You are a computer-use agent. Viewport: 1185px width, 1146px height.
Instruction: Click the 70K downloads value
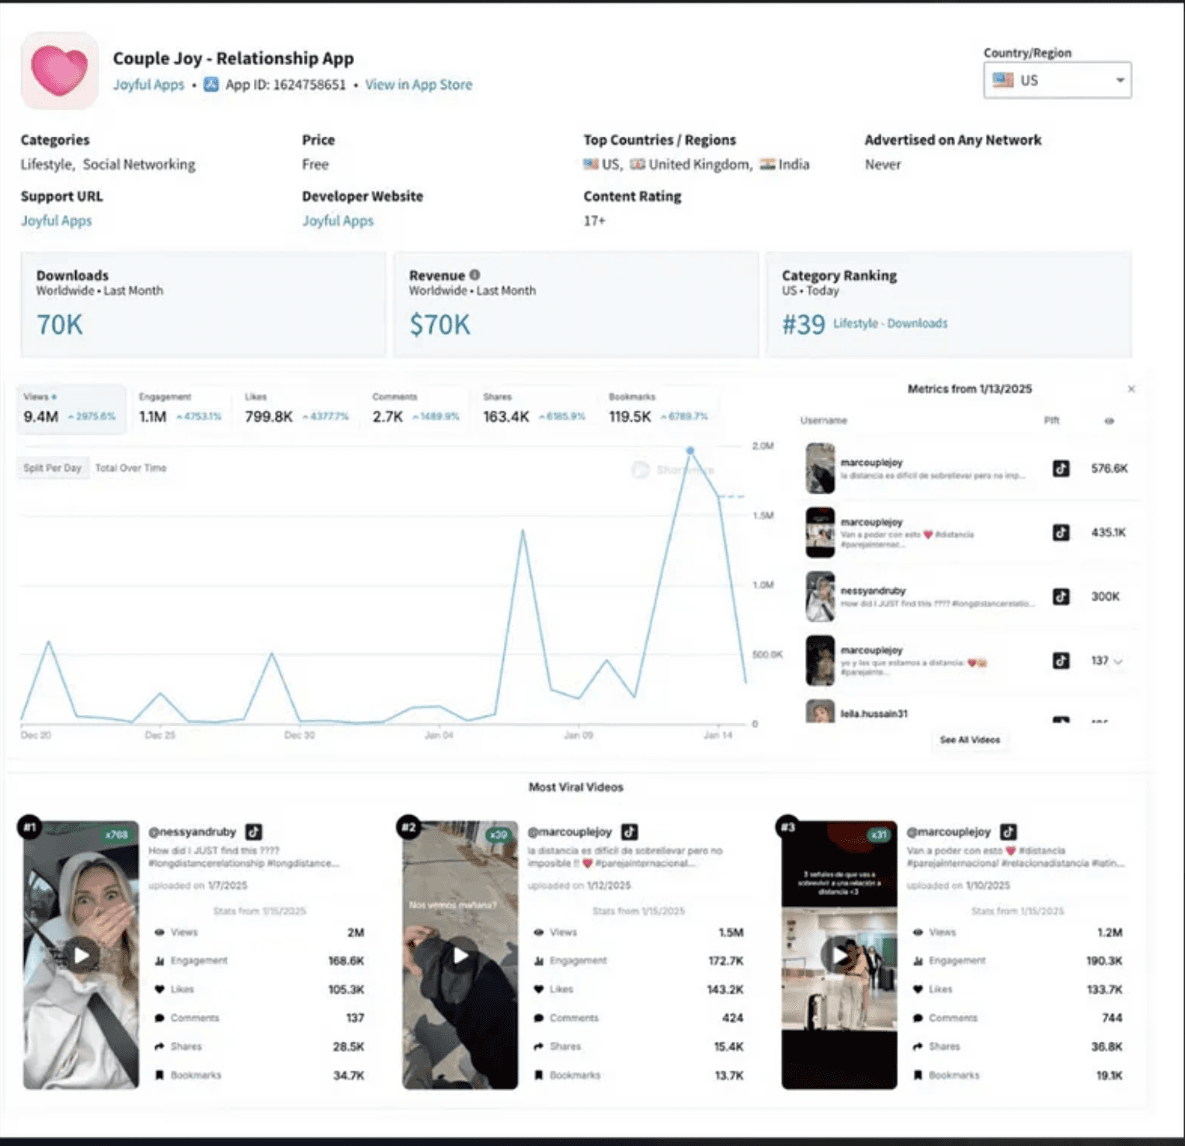[60, 325]
